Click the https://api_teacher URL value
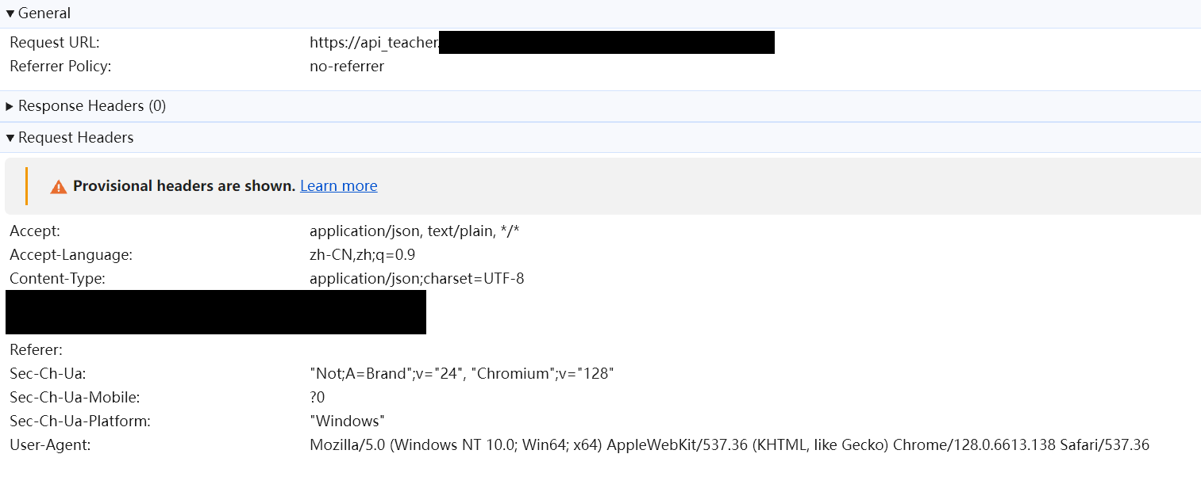Viewport: 1201px width, 492px height. click(374, 43)
